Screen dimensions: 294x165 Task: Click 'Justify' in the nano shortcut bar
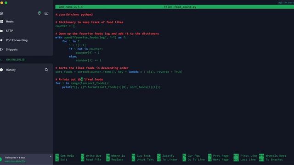166,156
